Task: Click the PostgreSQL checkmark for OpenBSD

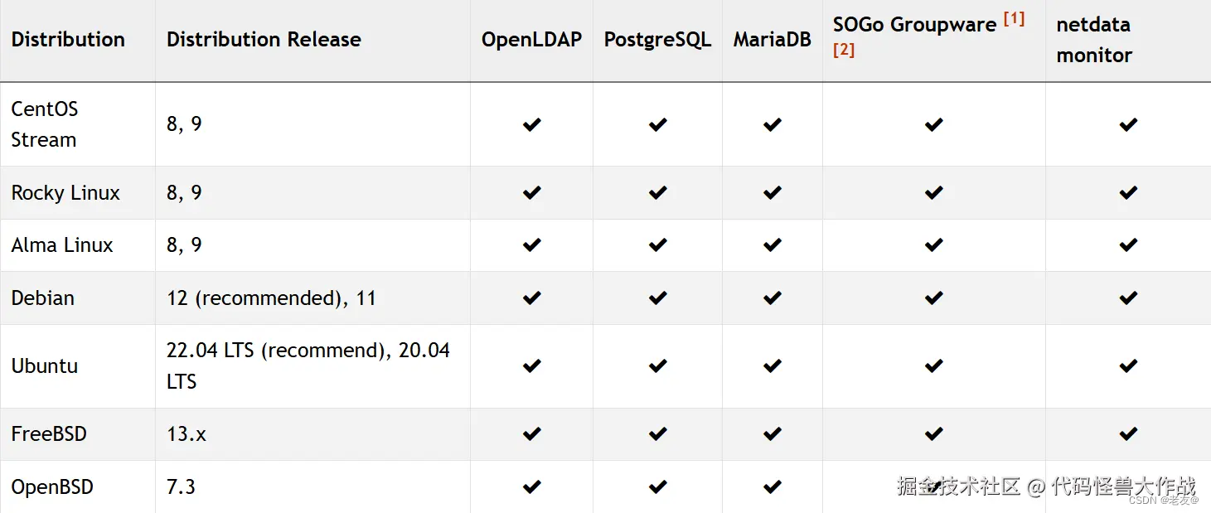Action: pos(658,486)
